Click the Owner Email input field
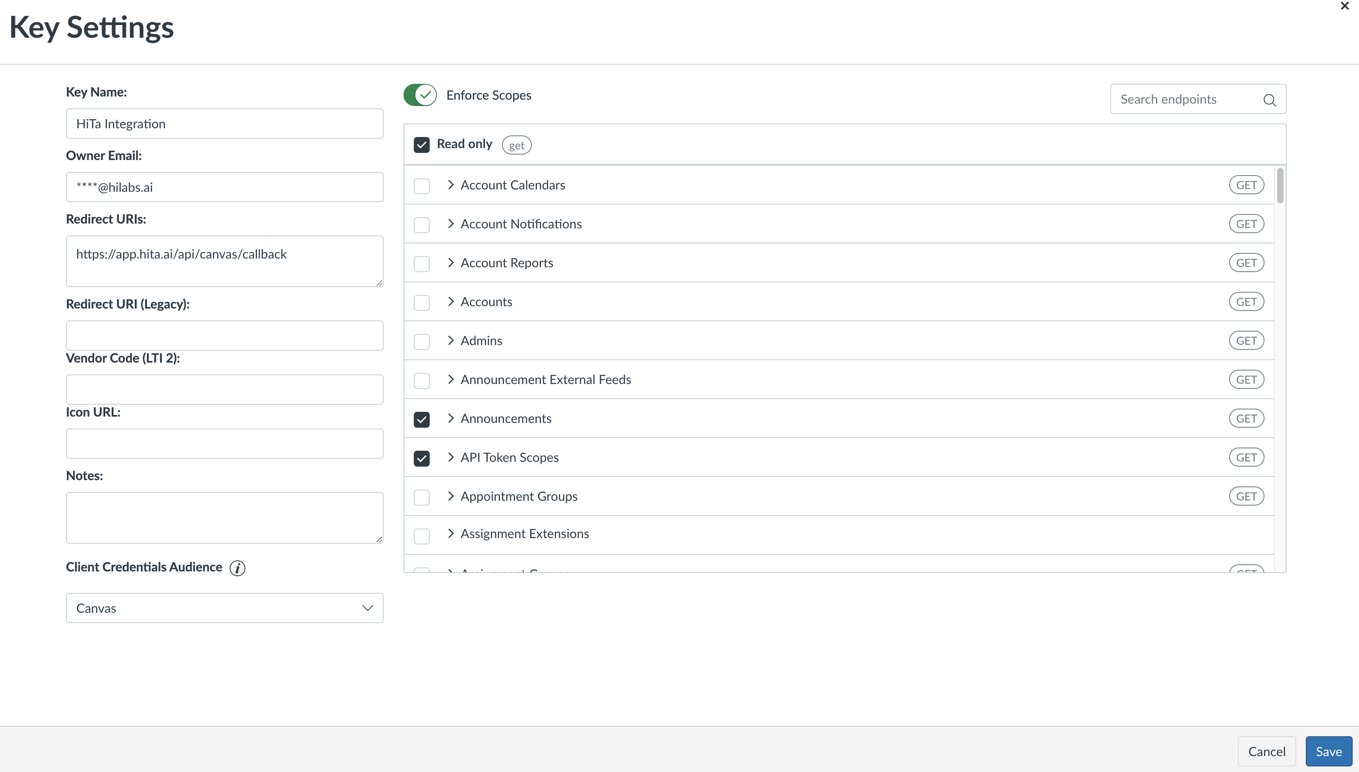The height and width of the screenshot is (772, 1359). click(x=224, y=187)
